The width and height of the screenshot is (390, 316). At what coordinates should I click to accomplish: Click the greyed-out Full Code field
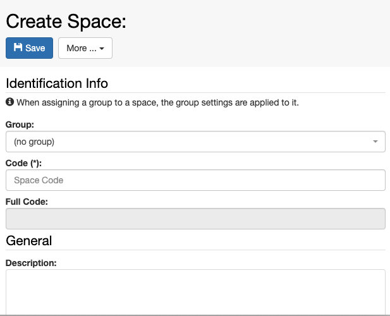(195, 219)
